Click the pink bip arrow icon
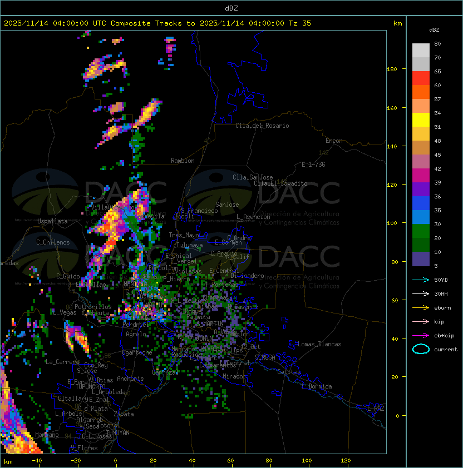The width and height of the screenshot is (463, 468). point(421,322)
